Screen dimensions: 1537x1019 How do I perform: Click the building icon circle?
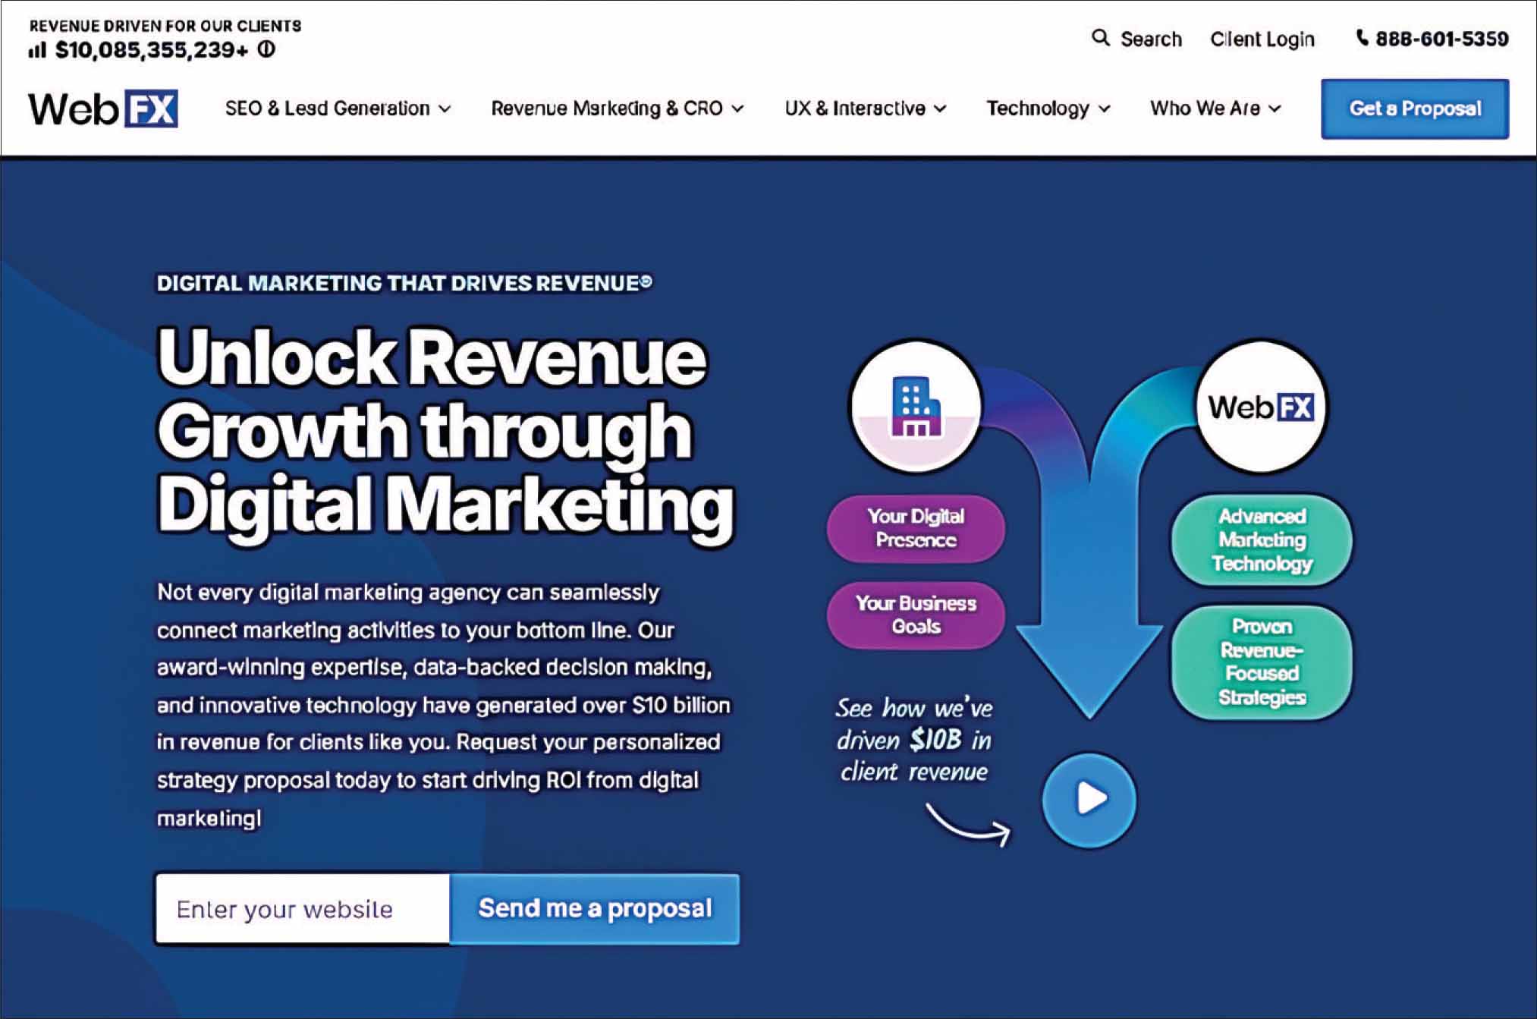click(916, 406)
